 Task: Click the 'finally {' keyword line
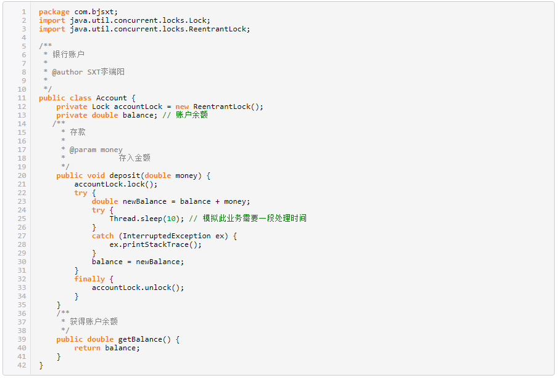(x=94, y=279)
